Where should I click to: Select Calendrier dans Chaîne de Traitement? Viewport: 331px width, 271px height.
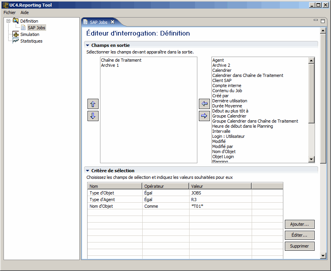tap(248, 75)
